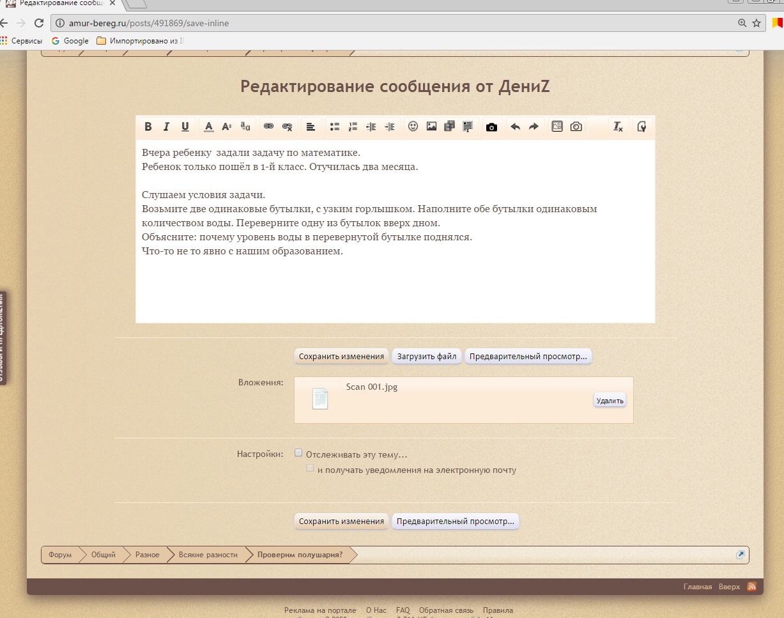Toggle bold formatting in editor toolbar

click(148, 127)
